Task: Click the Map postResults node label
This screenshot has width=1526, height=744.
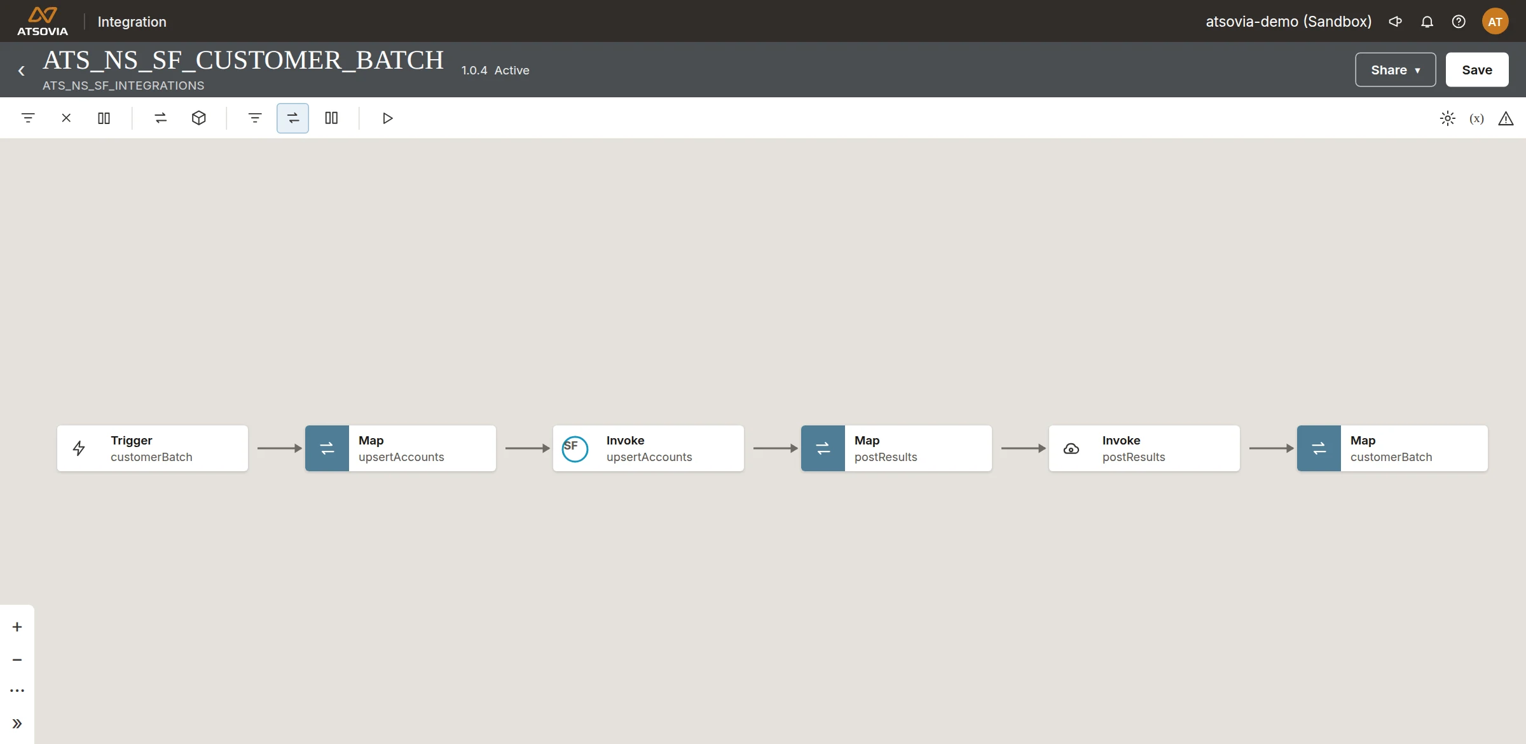Action: 886,448
